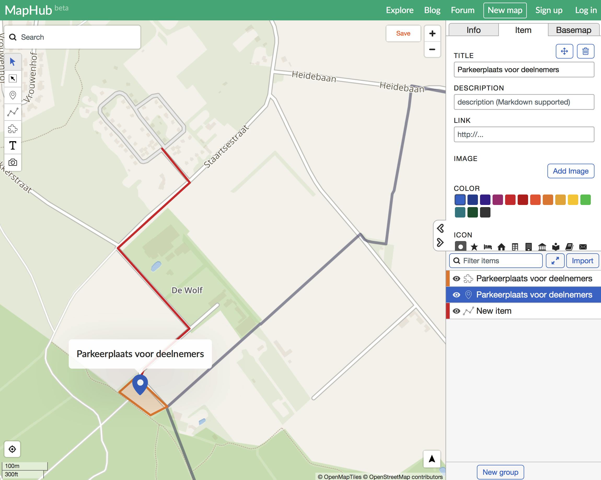
Task: Click the locate me target button
Action: pyautogui.click(x=12, y=449)
